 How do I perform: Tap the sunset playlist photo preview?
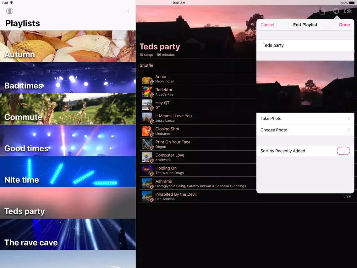[305, 87]
